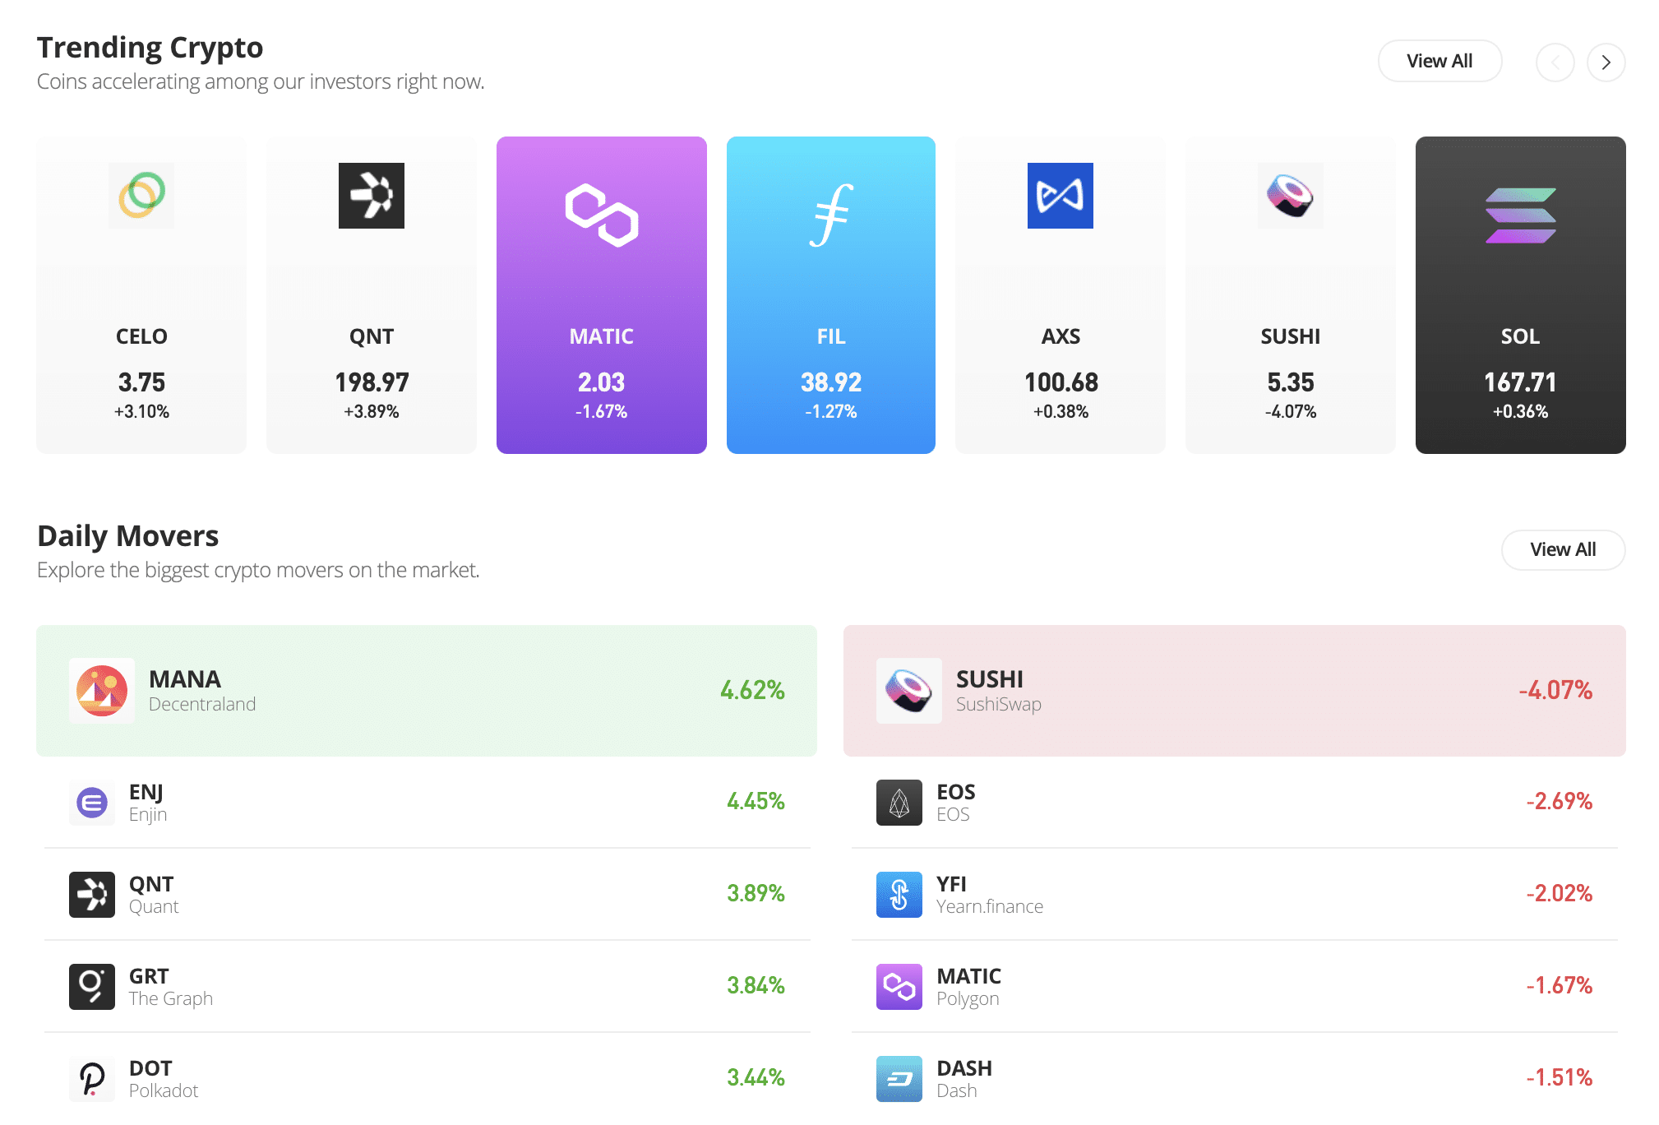The width and height of the screenshot is (1659, 1125).
Task: Click the AXS logo icon
Action: point(1061,196)
